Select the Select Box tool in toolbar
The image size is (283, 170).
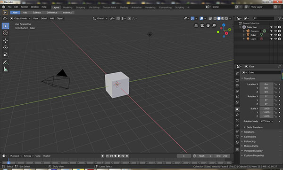[5, 26]
